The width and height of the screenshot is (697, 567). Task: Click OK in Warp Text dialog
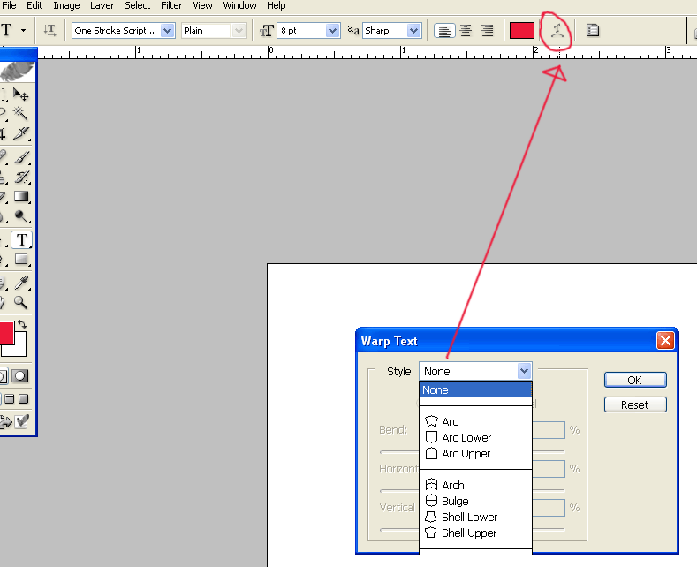click(634, 380)
